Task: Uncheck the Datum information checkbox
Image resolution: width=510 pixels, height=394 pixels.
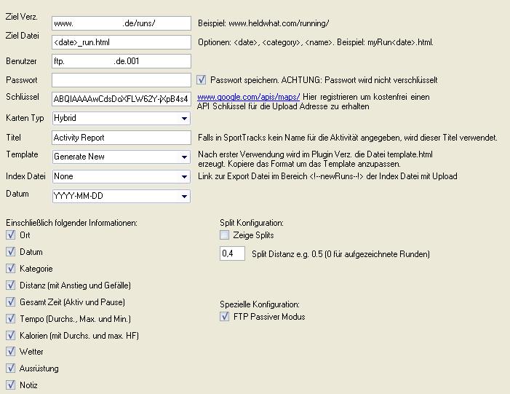Action: point(11,252)
